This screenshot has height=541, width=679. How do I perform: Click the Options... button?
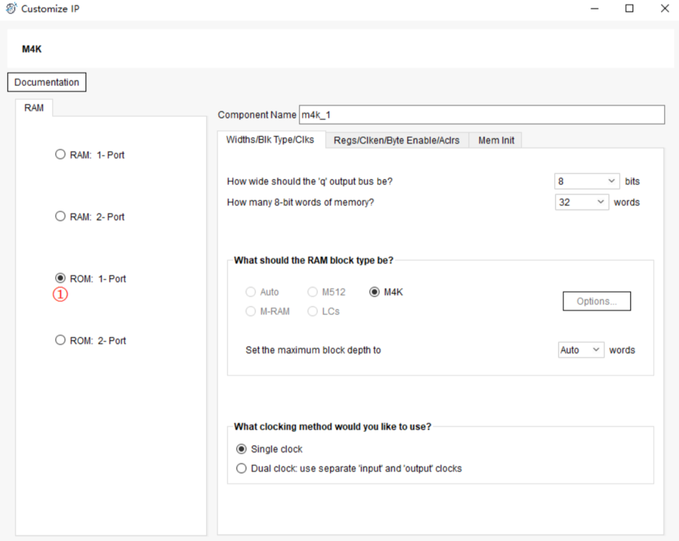tap(596, 301)
